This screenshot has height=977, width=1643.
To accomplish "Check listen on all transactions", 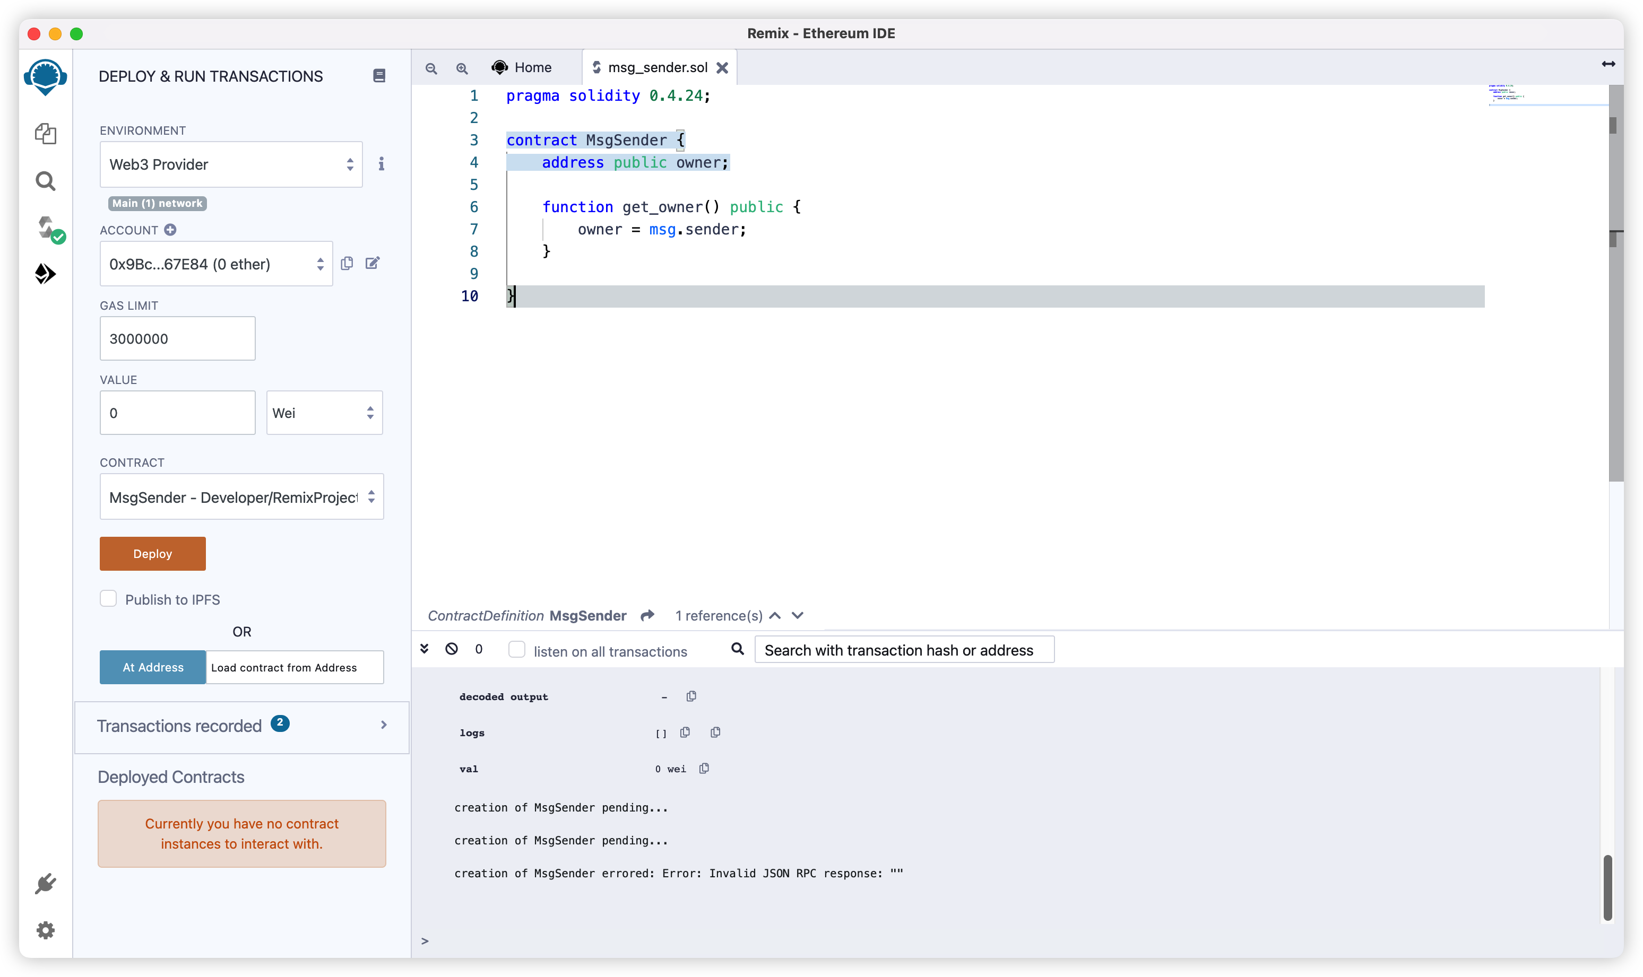I will click(517, 650).
